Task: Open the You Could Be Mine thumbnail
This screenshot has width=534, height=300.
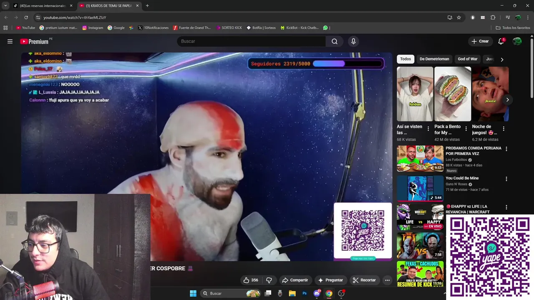Action: (420, 188)
